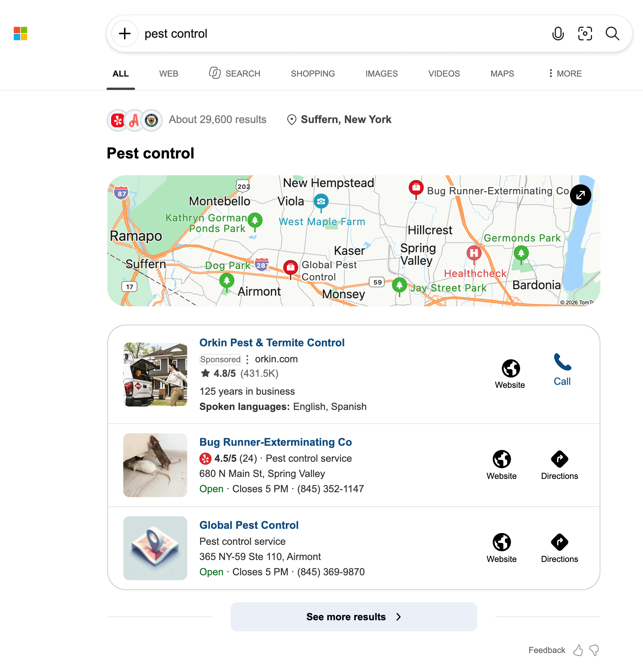Image resolution: width=643 pixels, height=669 pixels.
Task: Switch to the VIDEOS tab
Action: [444, 74]
